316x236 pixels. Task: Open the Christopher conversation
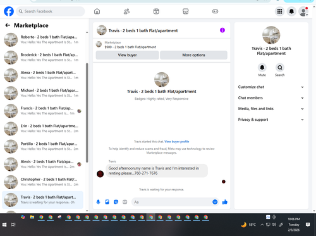[42, 182]
